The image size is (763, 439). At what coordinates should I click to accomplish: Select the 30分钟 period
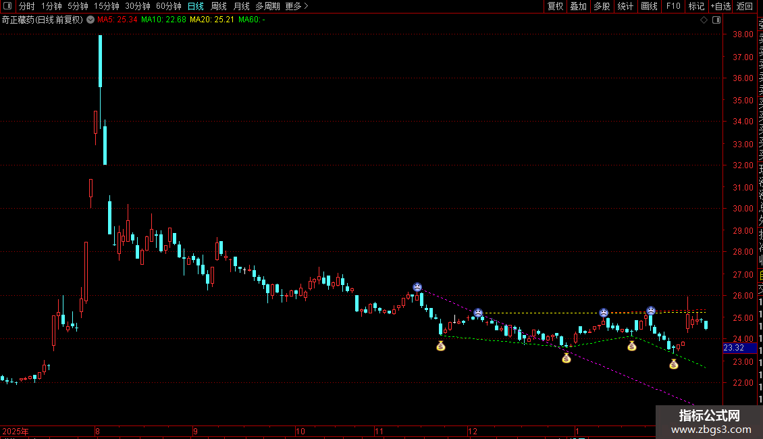pyautogui.click(x=138, y=6)
